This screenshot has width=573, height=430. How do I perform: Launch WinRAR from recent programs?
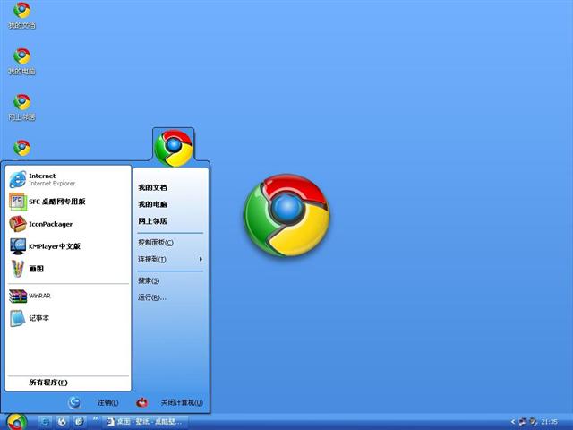[x=69, y=296]
